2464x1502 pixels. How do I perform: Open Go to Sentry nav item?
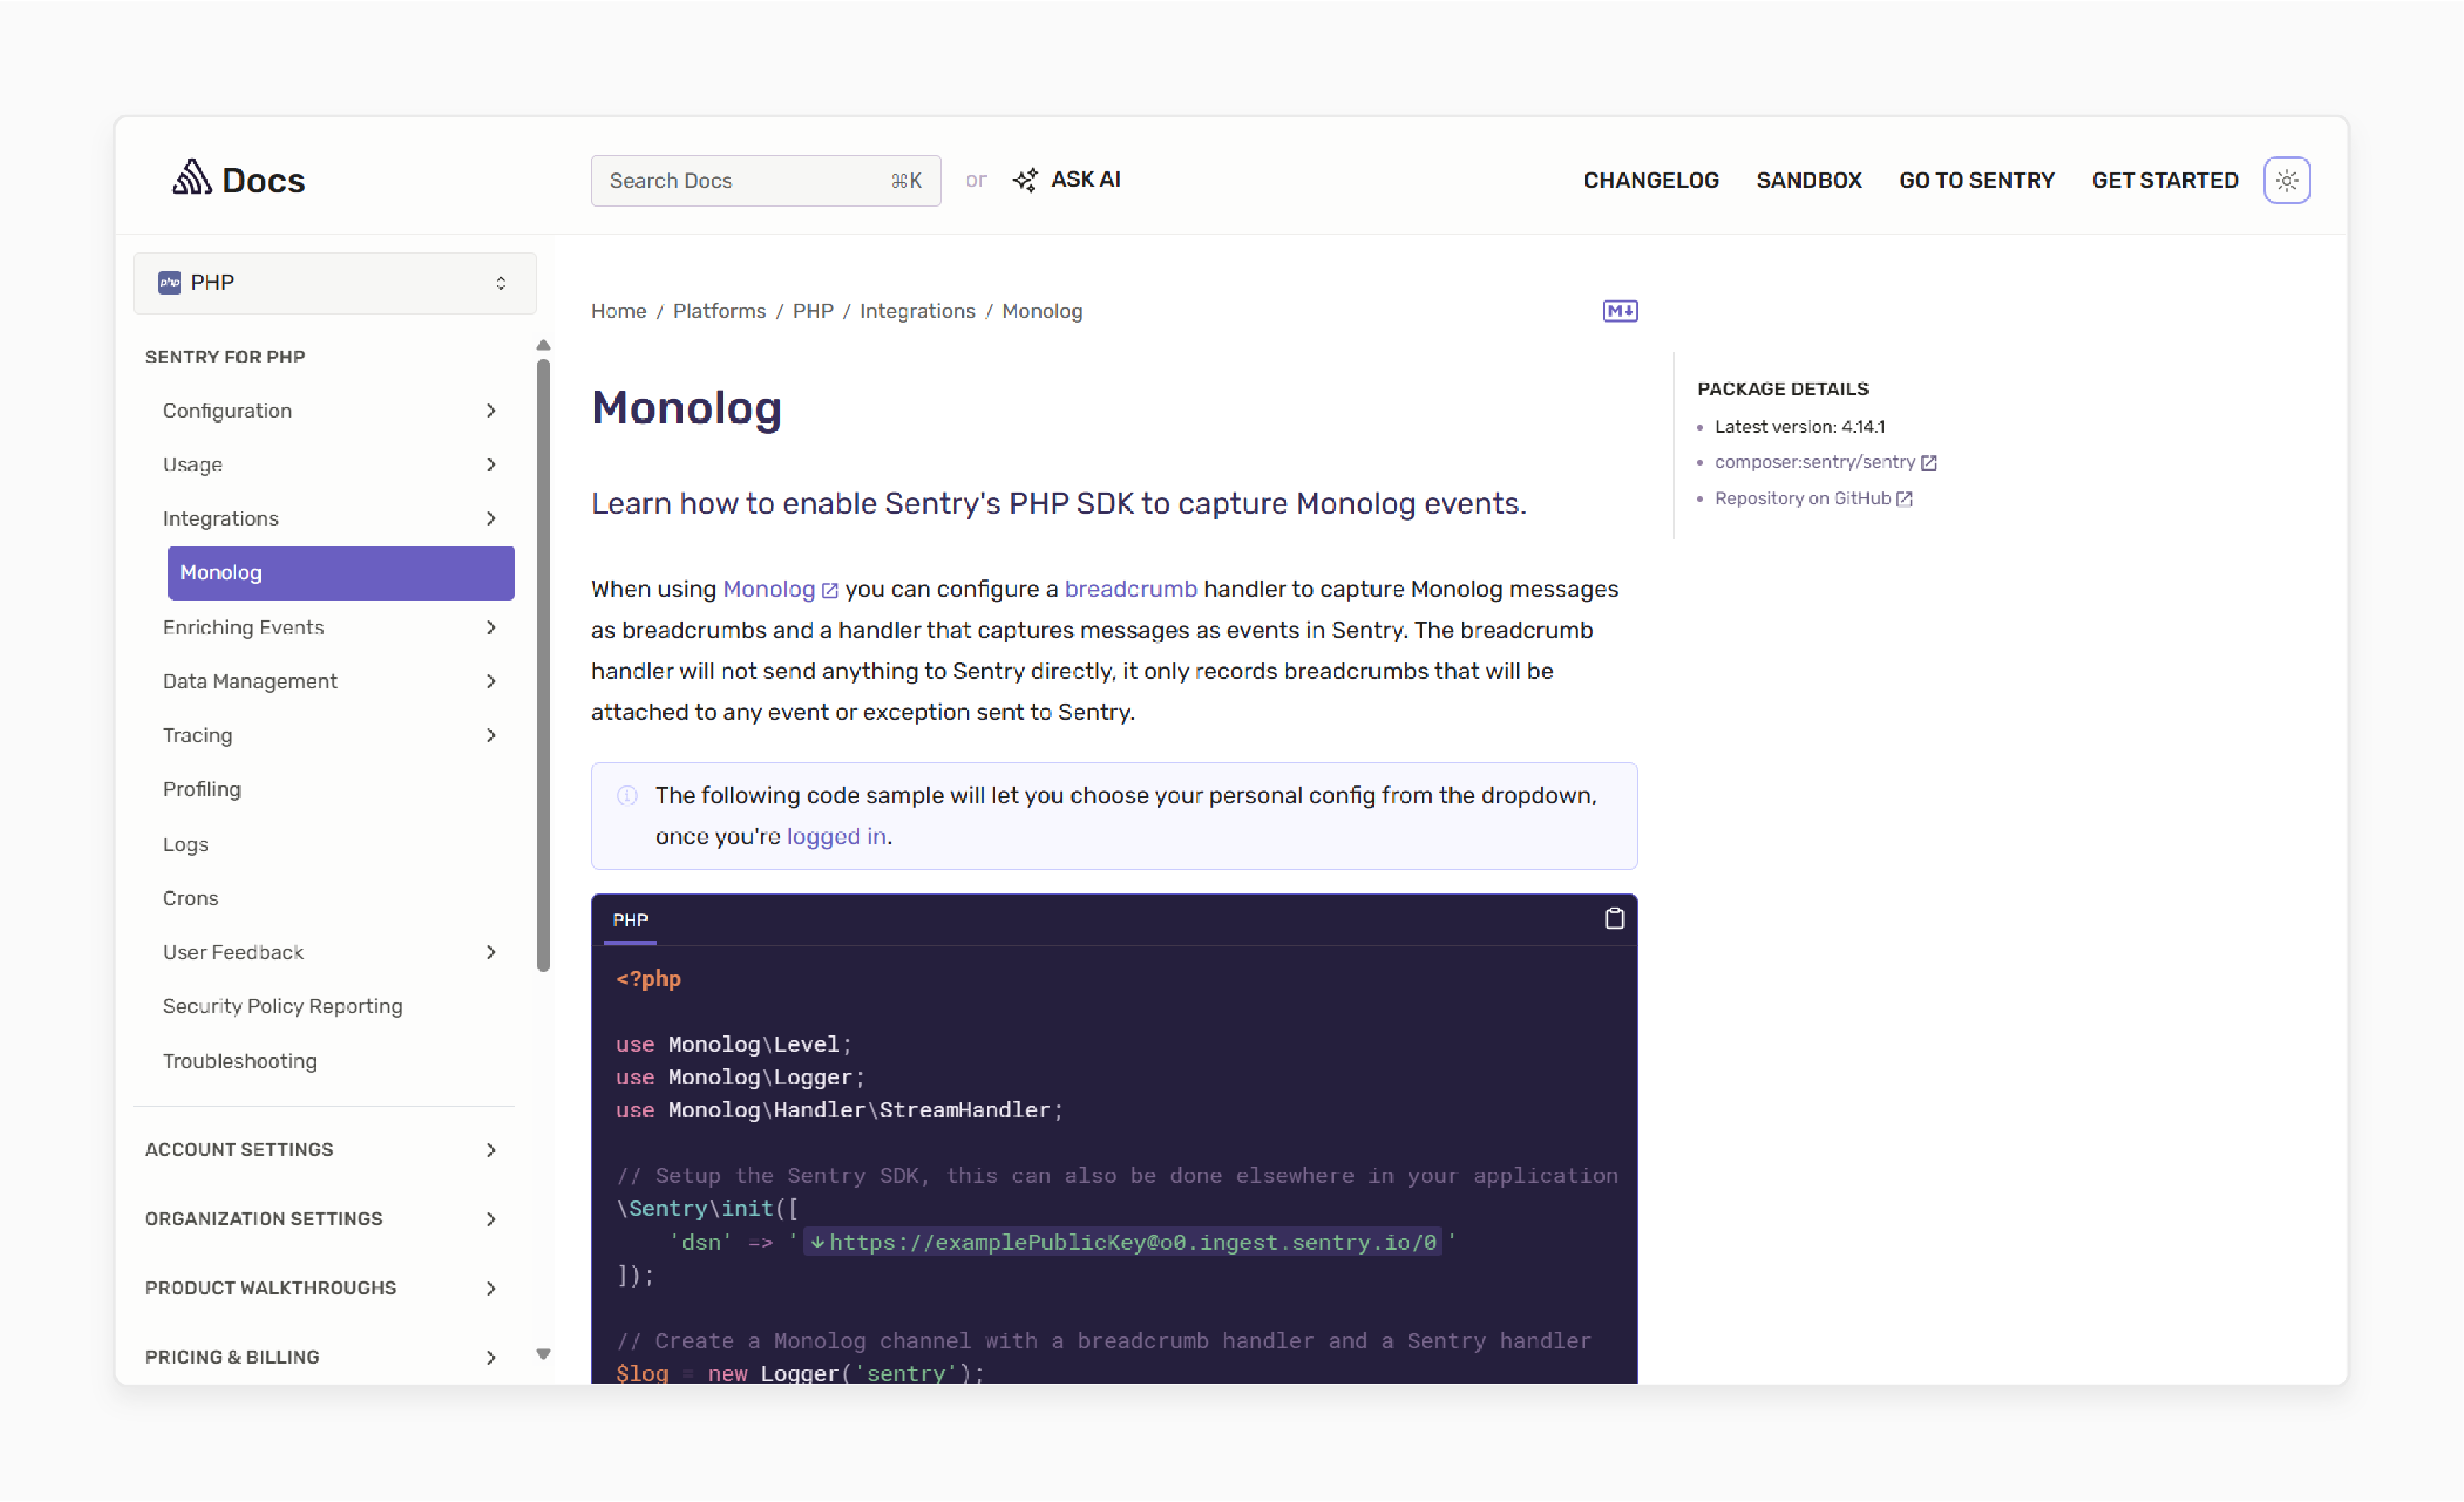[x=1977, y=180]
